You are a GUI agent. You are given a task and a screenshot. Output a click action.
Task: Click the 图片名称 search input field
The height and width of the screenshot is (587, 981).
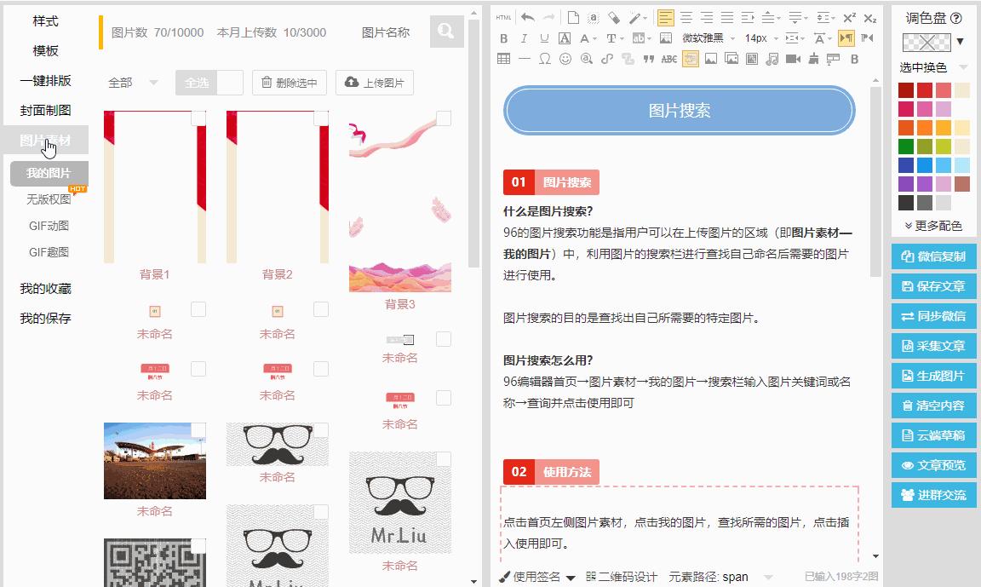click(x=392, y=32)
